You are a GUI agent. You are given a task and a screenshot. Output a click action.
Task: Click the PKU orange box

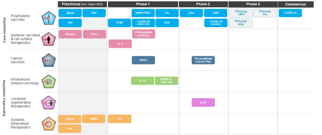click(70, 128)
